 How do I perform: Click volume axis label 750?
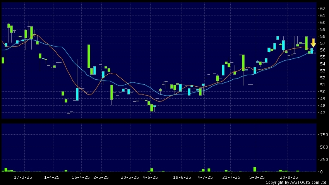click(324, 135)
